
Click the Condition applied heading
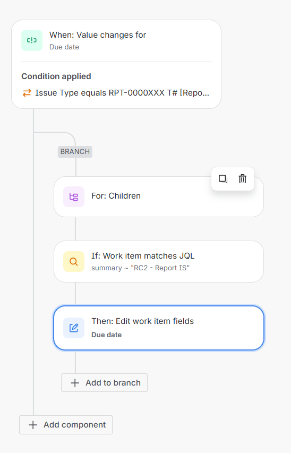56,76
